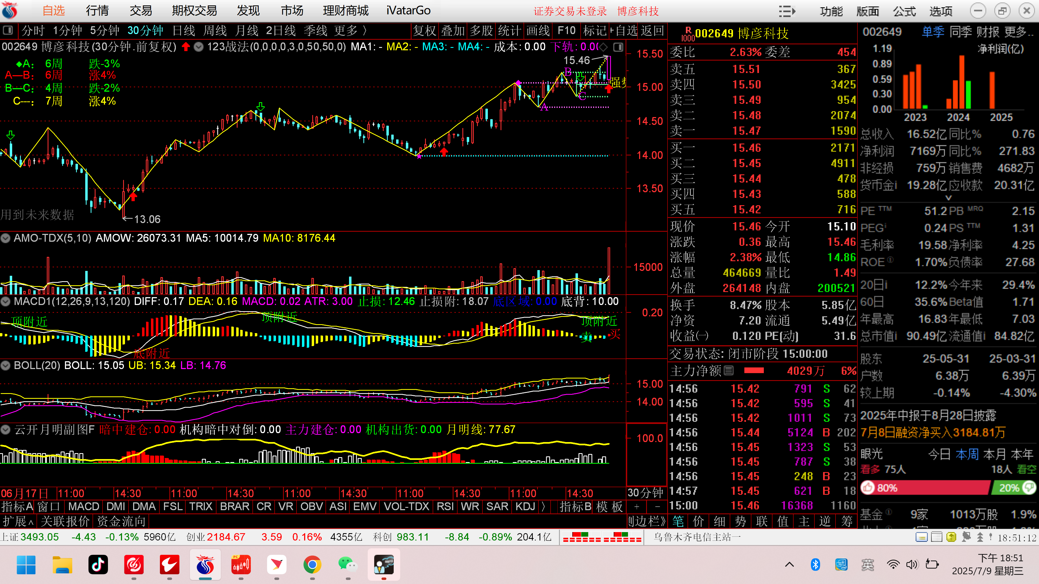1039x584 pixels.
Task: Switch financial chart to 单季 view
Action: (x=933, y=31)
